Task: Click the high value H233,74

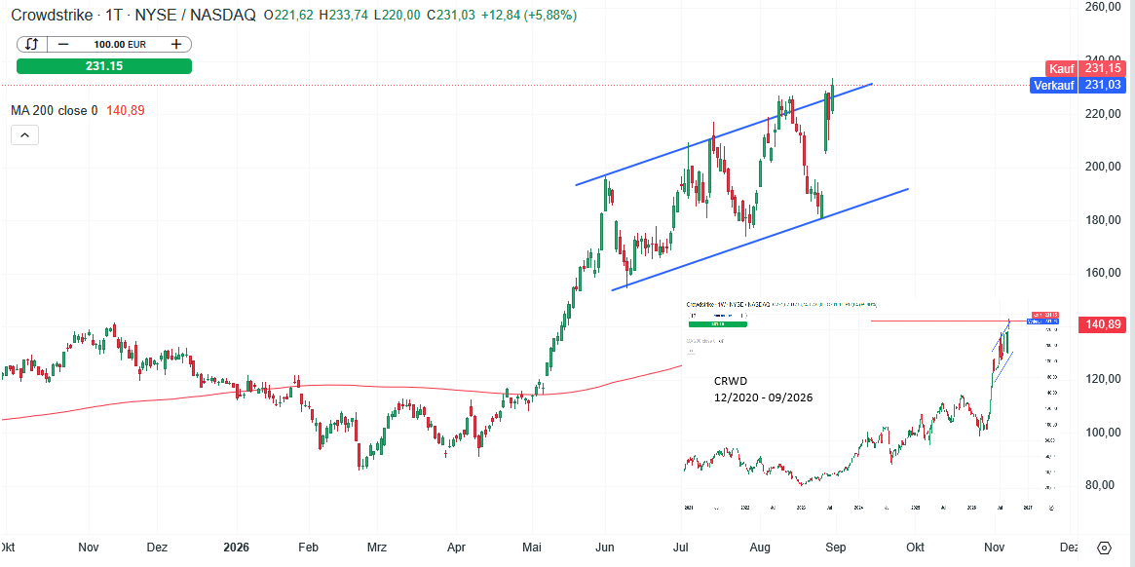Action: tap(343, 16)
